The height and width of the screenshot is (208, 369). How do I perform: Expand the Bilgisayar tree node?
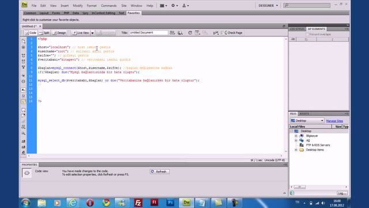click(296, 136)
